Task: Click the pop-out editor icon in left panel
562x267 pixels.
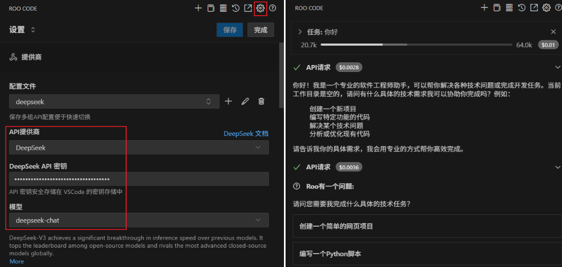Action: pyautogui.click(x=248, y=8)
